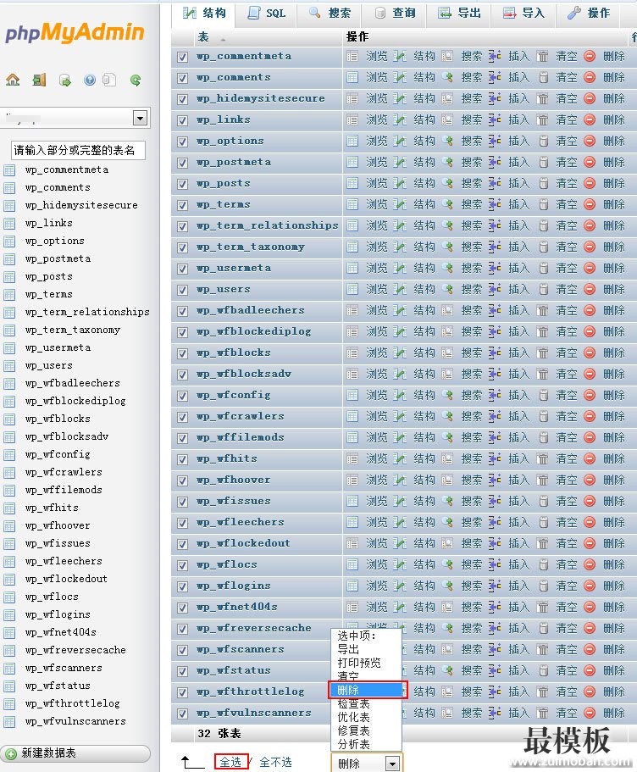
Task: Open the 导入 import tab
Action: point(523,14)
